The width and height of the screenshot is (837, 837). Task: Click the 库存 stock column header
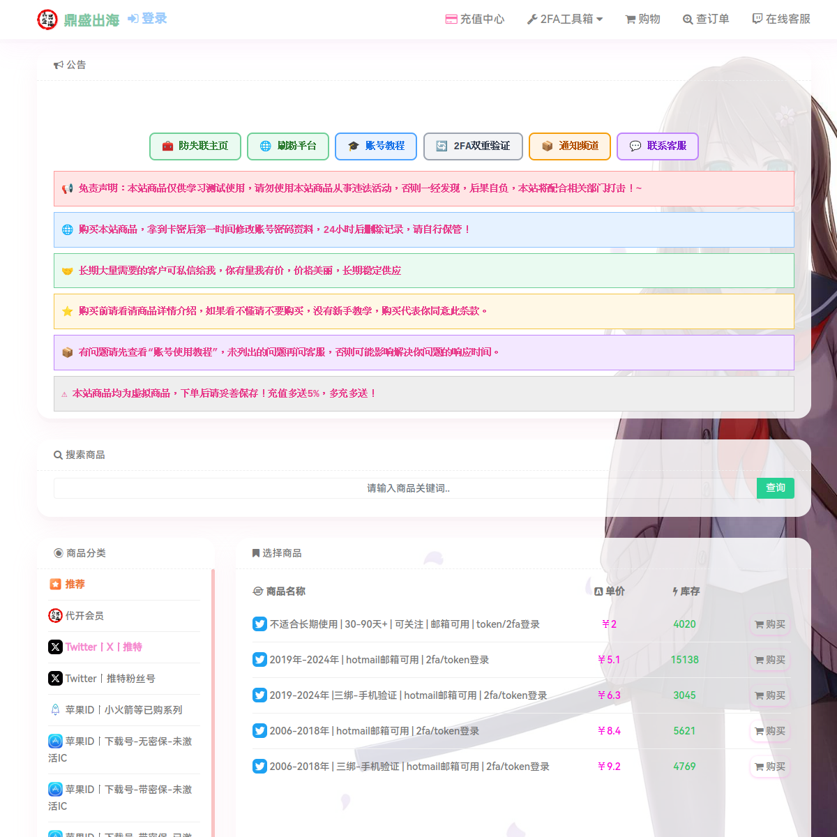click(x=686, y=591)
